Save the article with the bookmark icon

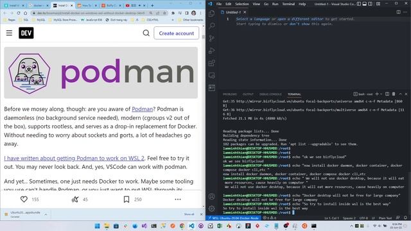[127, 200]
